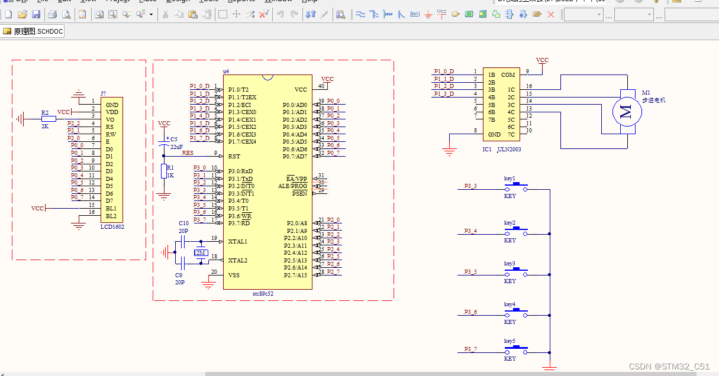The image size is (719, 376).
Task: Switch to the 原理图.SCHDOC tab
Action: tap(33, 31)
